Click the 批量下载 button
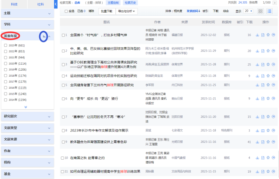 [x=107, y=11]
